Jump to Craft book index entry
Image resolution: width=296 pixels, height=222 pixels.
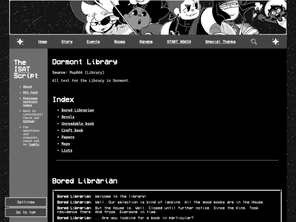point(72,130)
